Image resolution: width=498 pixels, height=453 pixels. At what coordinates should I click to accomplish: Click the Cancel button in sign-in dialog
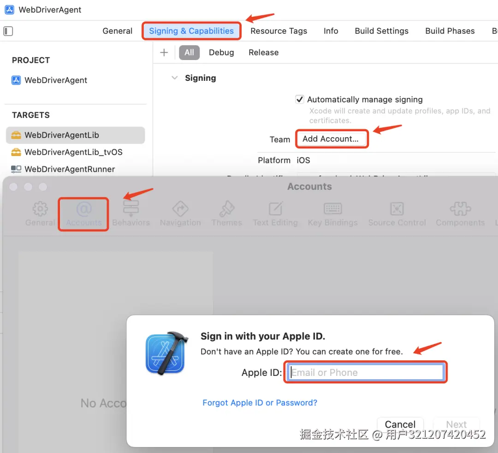400,424
